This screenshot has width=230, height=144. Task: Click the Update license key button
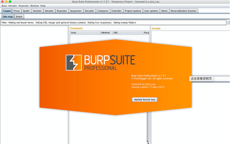point(145,100)
